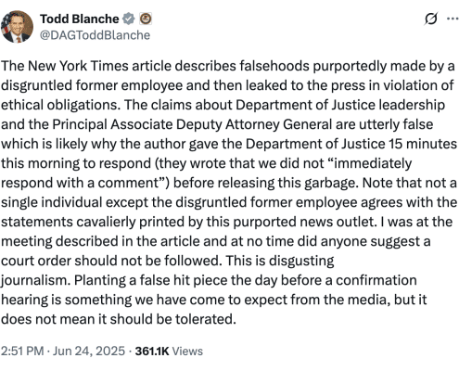Click the word Views beside the count
The image size is (459, 371).
click(187, 351)
